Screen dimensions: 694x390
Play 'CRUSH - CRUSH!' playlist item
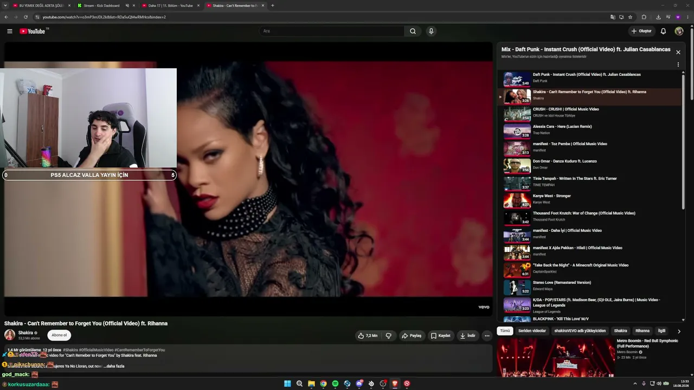pos(589,113)
